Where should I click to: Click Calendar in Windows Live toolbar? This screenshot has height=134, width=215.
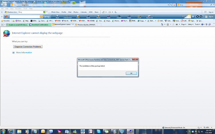(84, 12)
